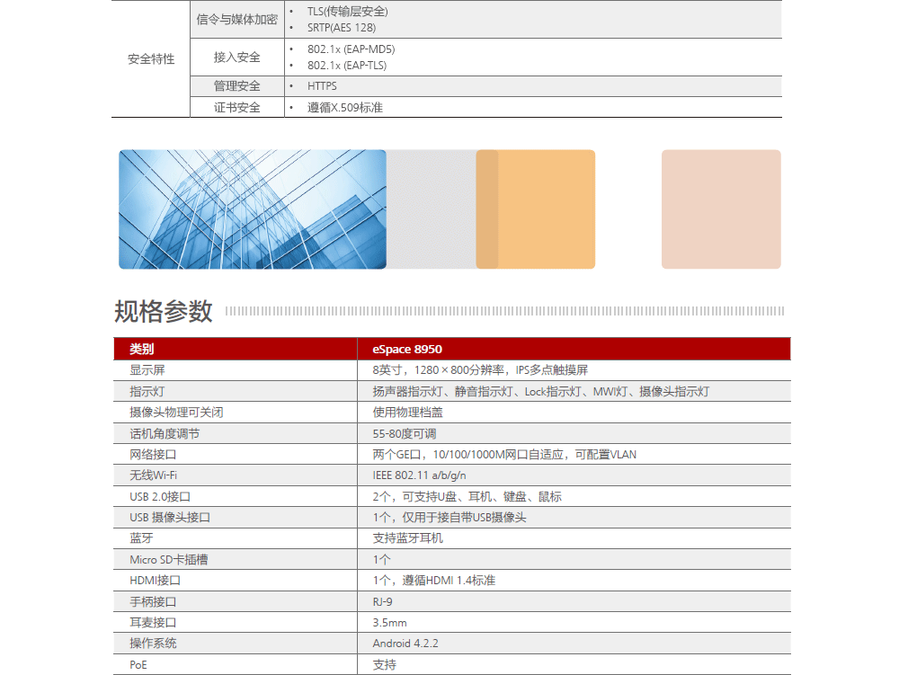Select the IEEE 802.11 a/b/g/n value
Viewport: 899px width, 675px height.
click(419, 475)
